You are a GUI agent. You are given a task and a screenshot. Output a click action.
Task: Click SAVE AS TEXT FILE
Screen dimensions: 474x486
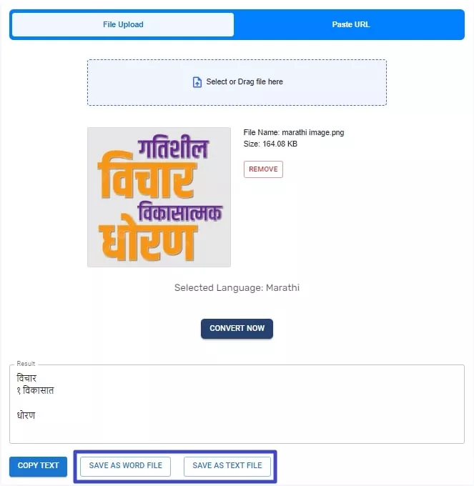pyautogui.click(x=227, y=466)
